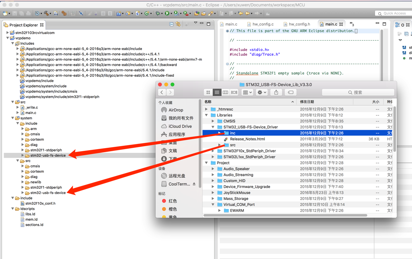Viewport: 412px width, 259px height.
Task: Click the binary 010 file toolbar icon
Action: click(x=56, y=13)
